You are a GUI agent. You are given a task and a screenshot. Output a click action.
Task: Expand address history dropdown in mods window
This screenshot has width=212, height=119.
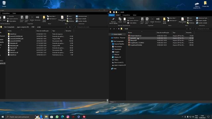187,29
